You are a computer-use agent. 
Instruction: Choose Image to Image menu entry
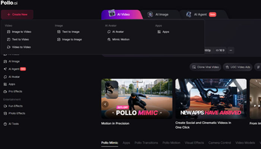(69, 39)
